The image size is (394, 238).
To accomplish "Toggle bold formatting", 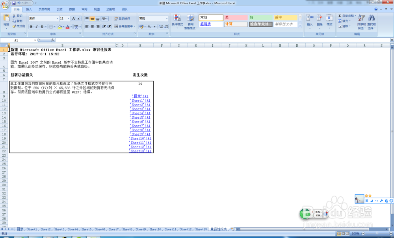I will coord(32,27).
